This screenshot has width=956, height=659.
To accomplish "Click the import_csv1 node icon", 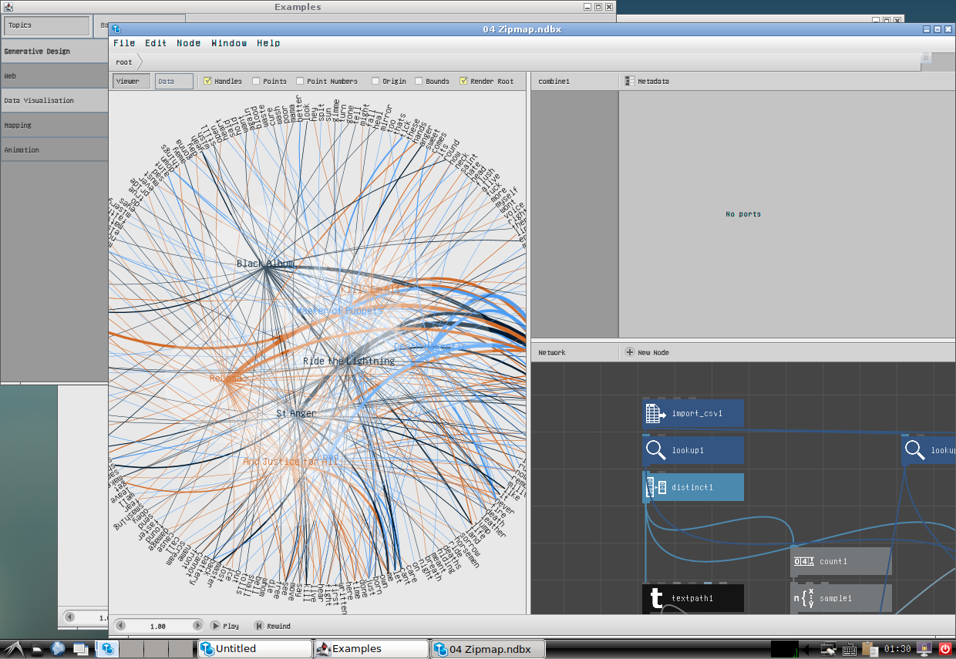I will click(x=655, y=413).
